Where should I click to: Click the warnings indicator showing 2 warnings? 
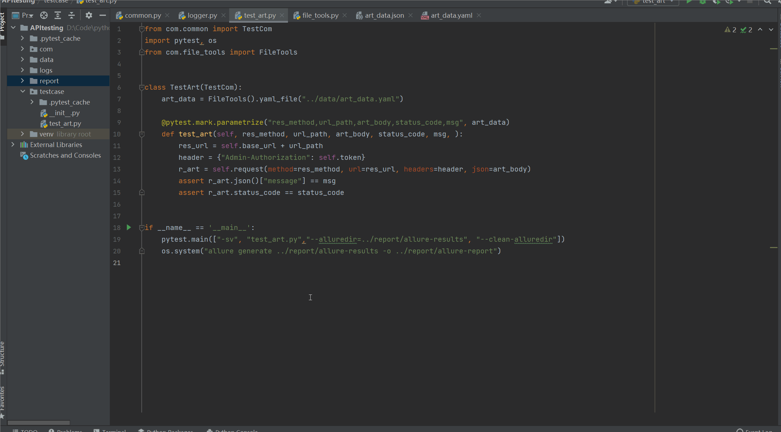pos(730,30)
